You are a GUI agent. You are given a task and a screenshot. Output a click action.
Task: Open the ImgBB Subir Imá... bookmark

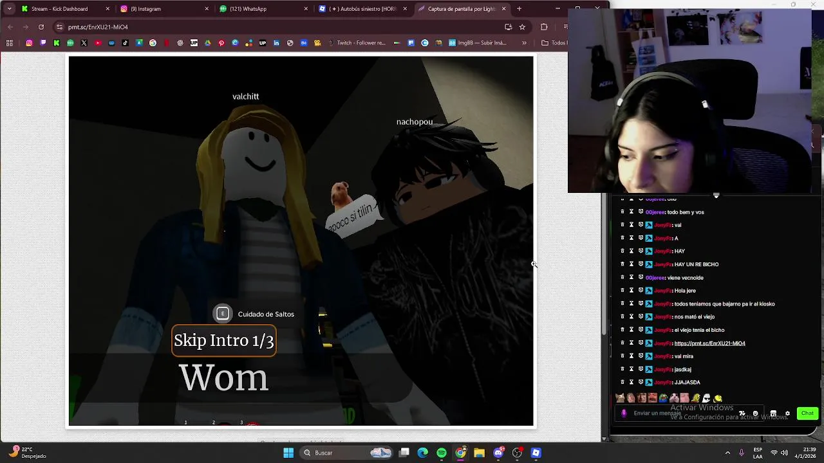pyautogui.click(x=478, y=43)
